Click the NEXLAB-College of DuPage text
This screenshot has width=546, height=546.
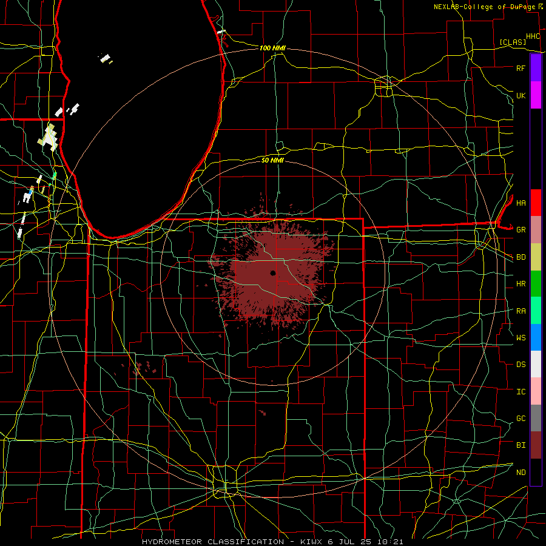484,7
